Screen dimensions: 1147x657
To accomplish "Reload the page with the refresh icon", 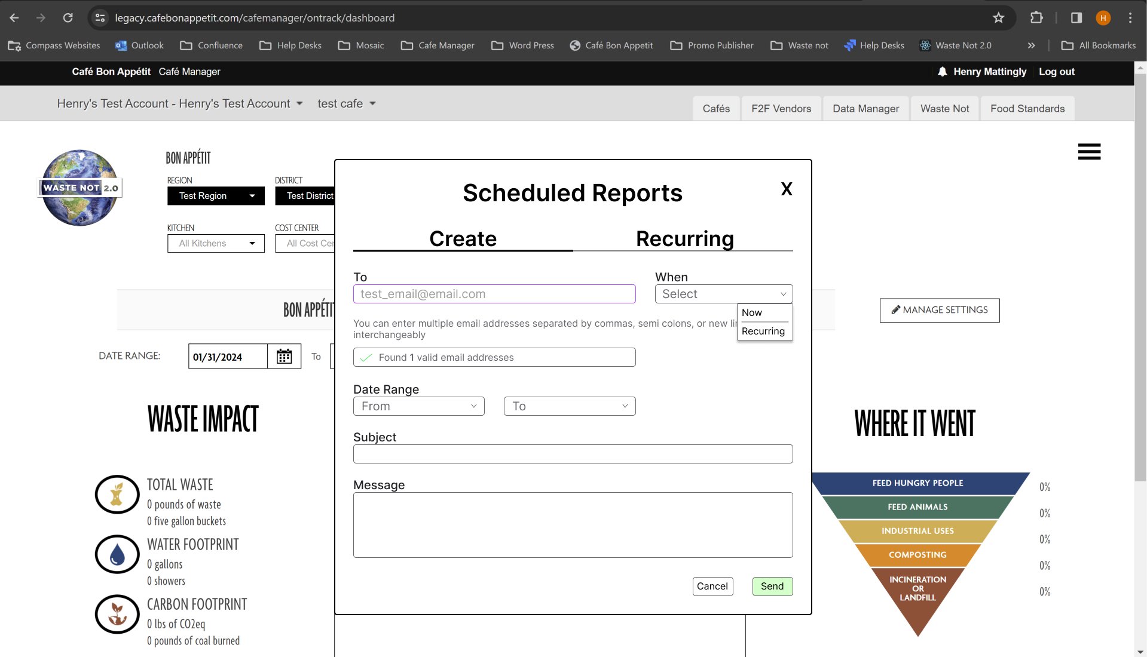I will pos(68,18).
